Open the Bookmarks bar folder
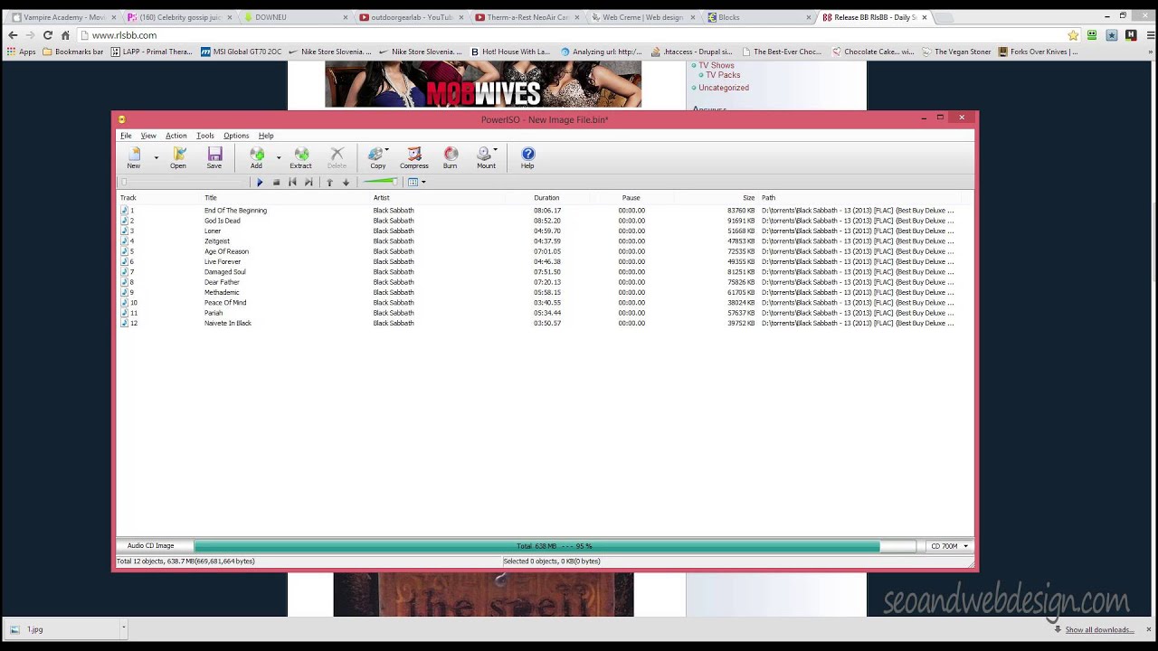Image resolution: width=1158 pixels, height=651 pixels. point(73,52)
